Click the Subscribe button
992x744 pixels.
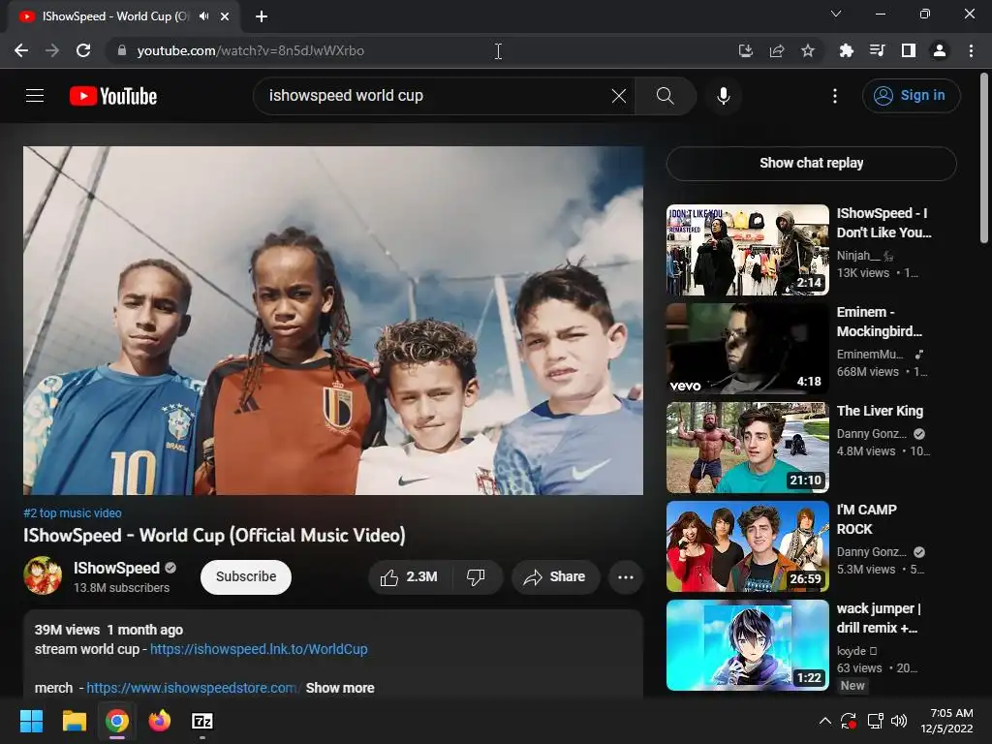pyautogui.click(x=246, y=577)
